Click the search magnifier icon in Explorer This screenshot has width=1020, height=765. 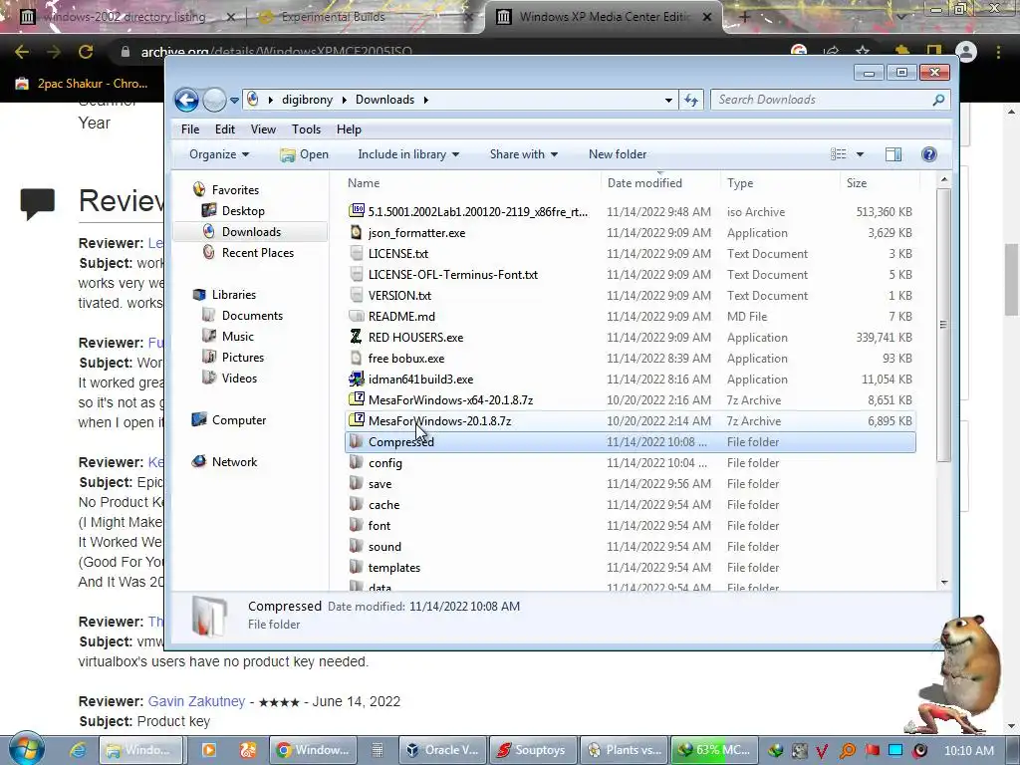pyautogui.click(x=938, y=100)
